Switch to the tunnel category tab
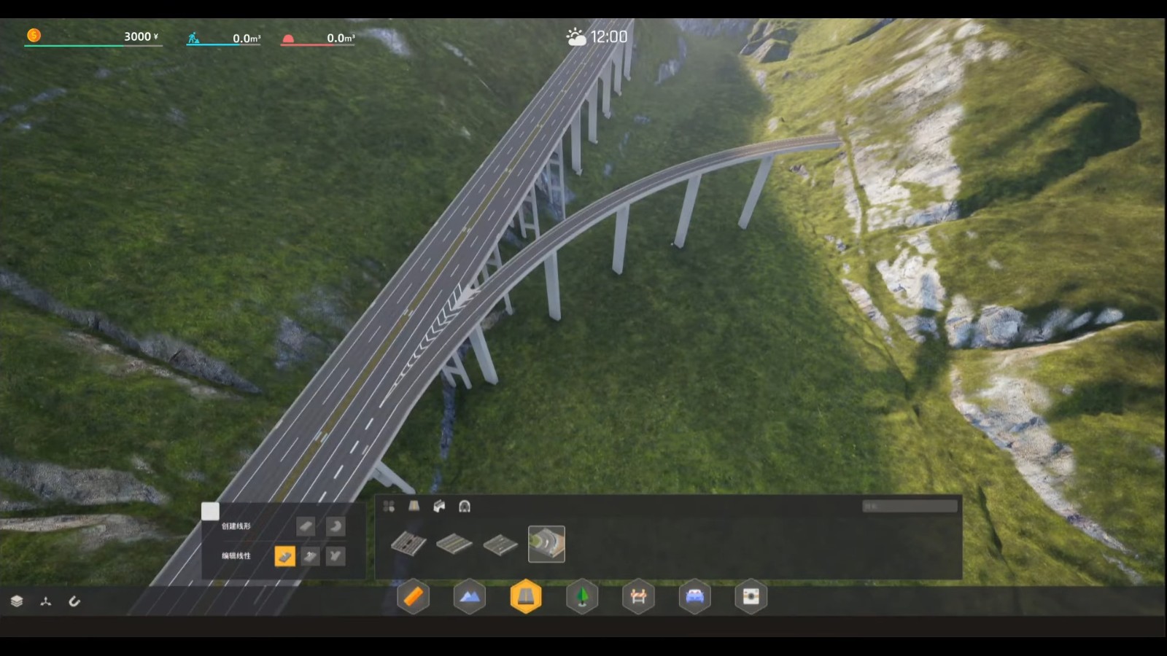 pyautogui.click(x=464, y=506)
